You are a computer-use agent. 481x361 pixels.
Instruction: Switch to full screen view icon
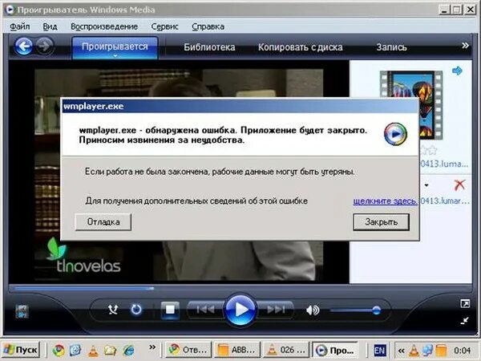(x=465, y=303)
